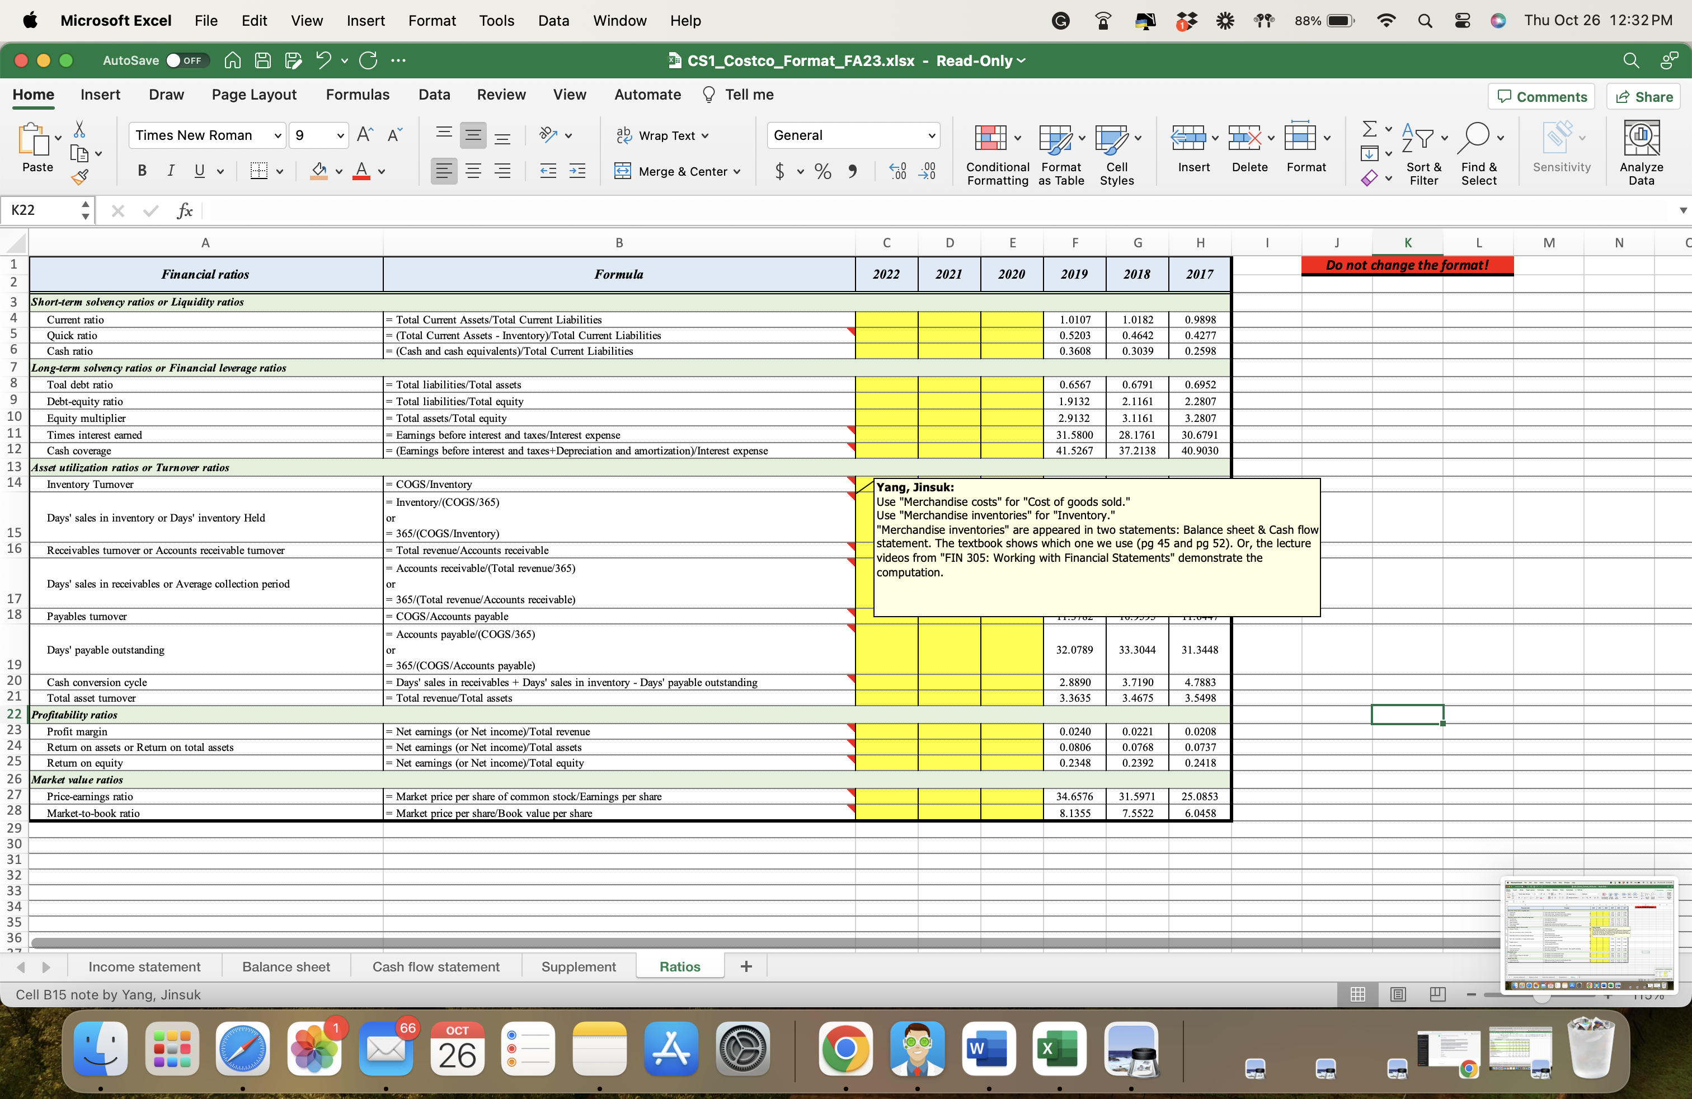This screenshot has width=1692, height=1099.
Task: Open Microsoft Word from the Dock
Action: click(988, 1049)
